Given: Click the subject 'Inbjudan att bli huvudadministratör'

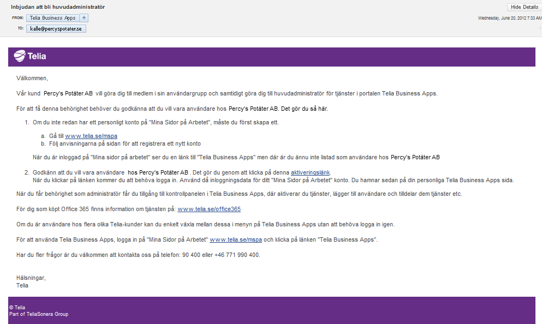Looking at the screenshot, I should (x=58, y=7).
